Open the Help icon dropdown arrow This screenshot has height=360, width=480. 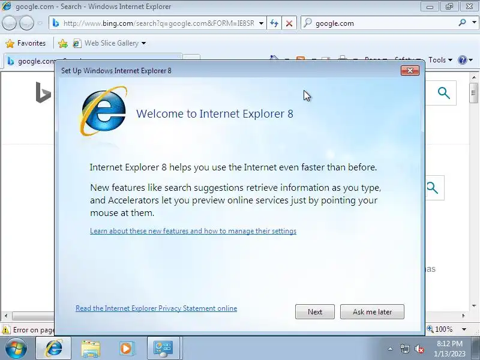pos(471,60)
